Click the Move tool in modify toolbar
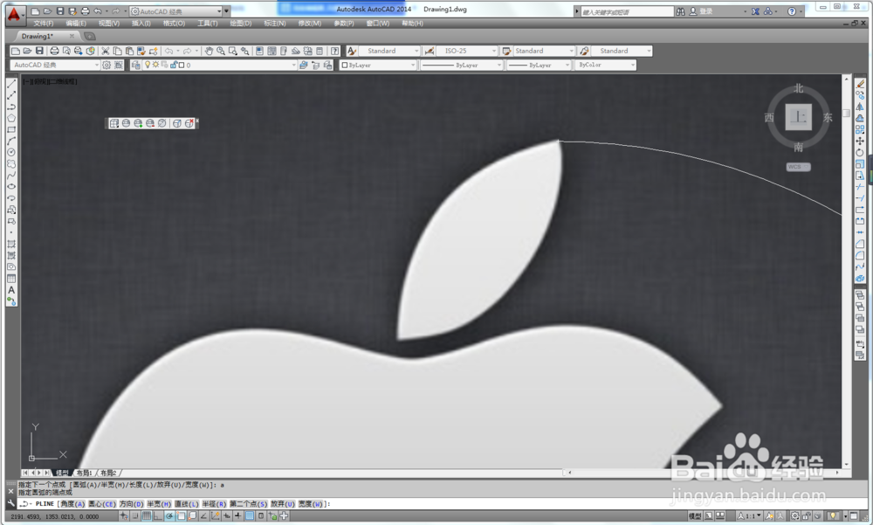873x525 pixels. tap(860, 141)
